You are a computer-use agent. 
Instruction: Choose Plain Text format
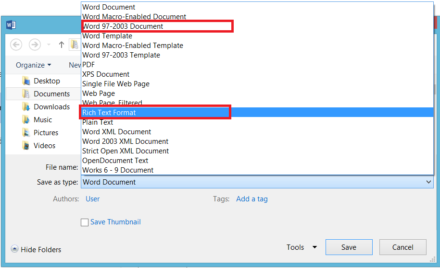click(x=257, y=122)
